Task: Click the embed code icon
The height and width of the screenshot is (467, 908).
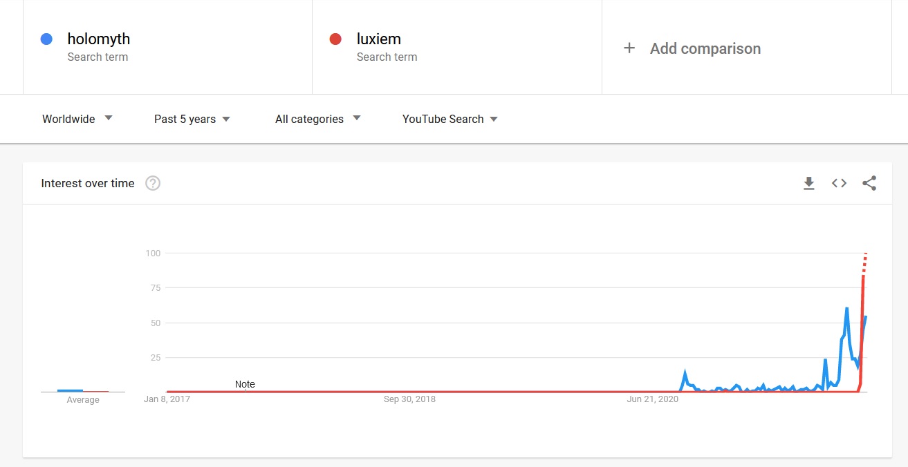Action: pos(839,183)
